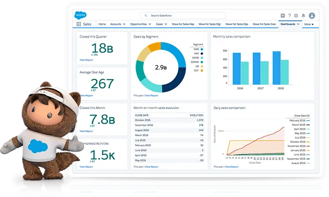Select the February 2016 table row
Viewport: 329px width, 197px height.
coord(169,145)
